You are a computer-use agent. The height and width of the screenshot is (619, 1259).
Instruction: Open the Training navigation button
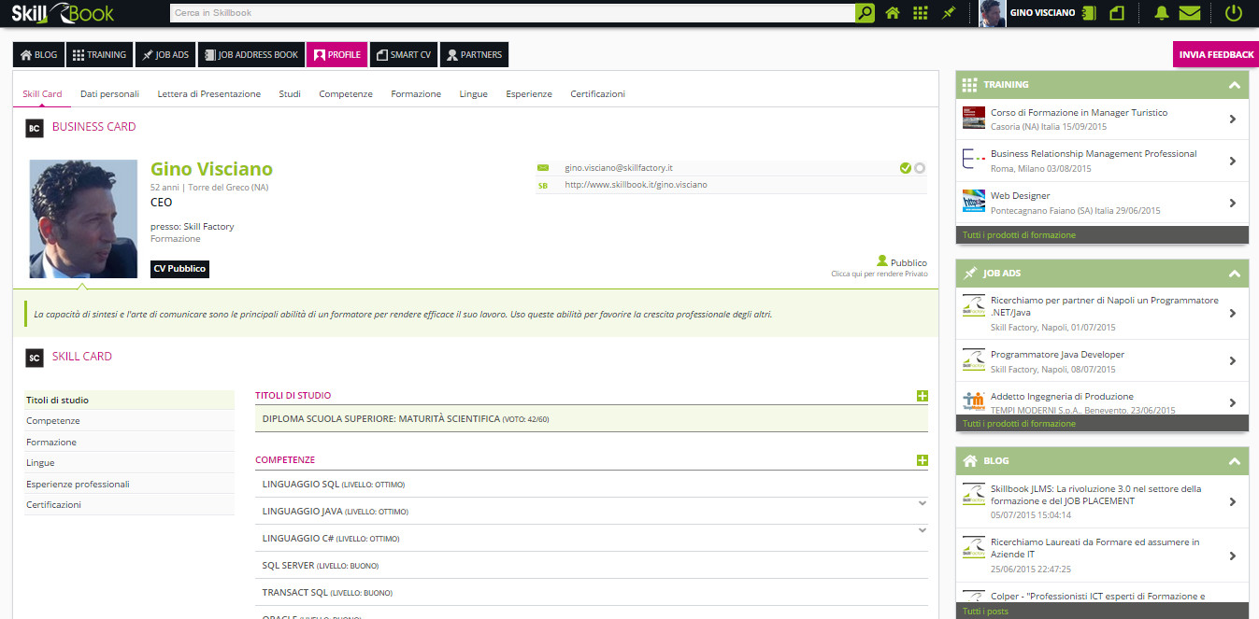[99, 55]
